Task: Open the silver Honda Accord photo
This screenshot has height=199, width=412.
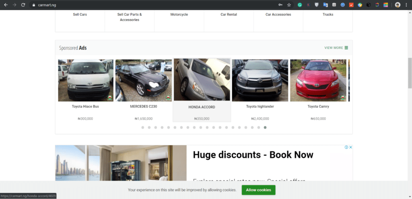Action: [202, 80]
